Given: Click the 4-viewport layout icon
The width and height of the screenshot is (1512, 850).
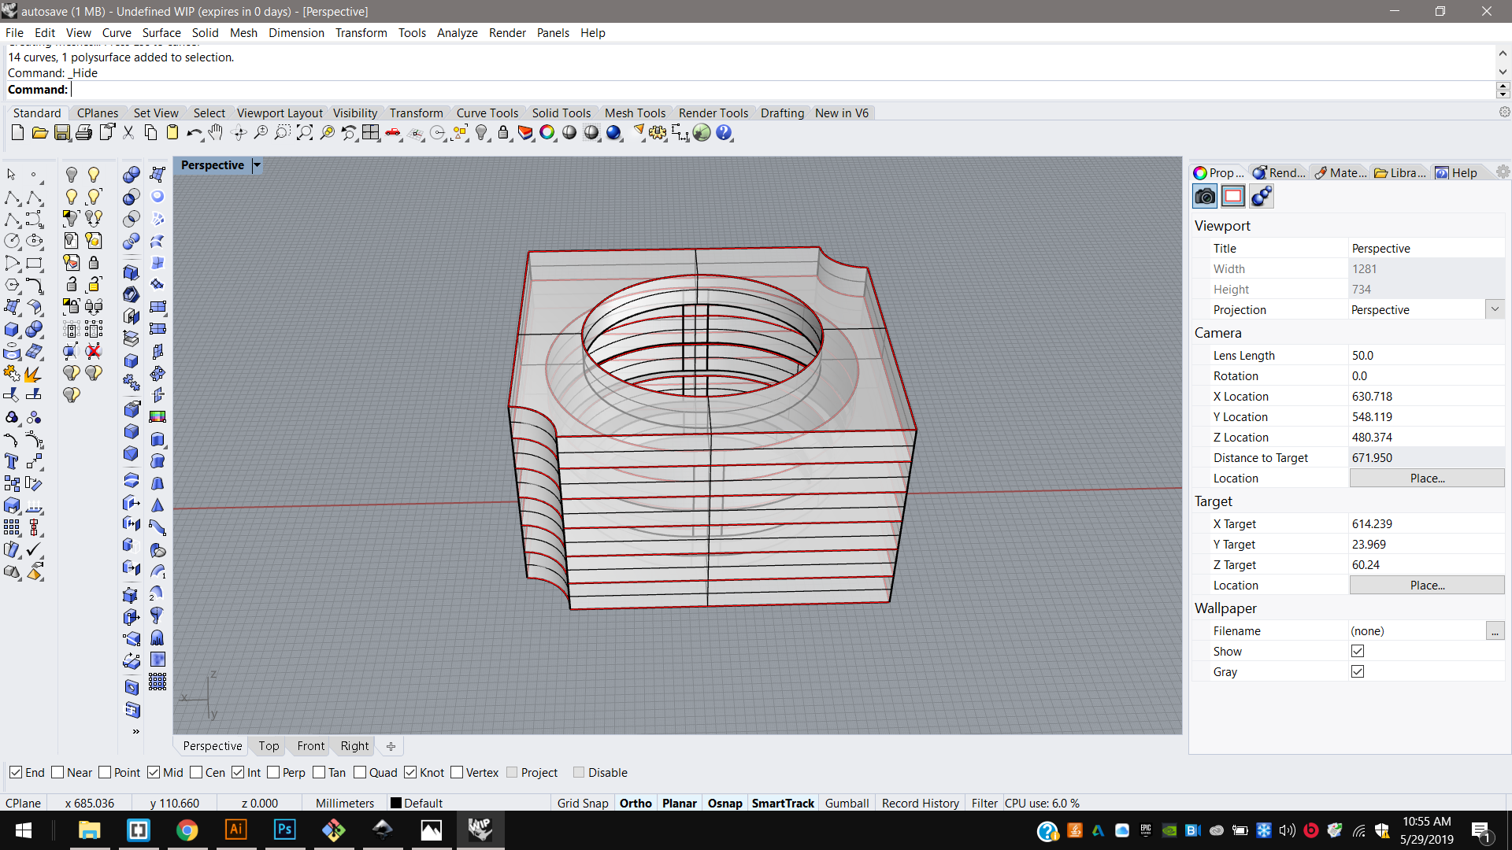Looking at the screenshot, I should point(370,133).
